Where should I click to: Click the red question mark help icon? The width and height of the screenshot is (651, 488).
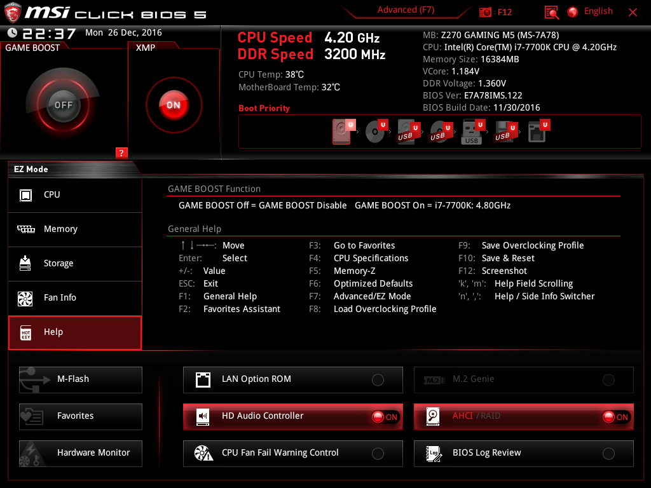[121, 152]
